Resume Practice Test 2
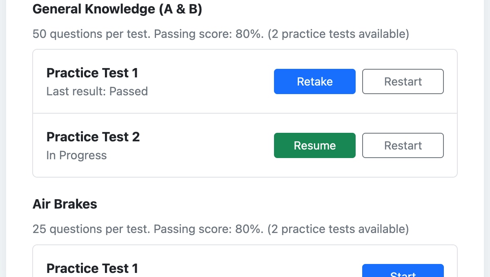490x277 pixels. [314, 145]
